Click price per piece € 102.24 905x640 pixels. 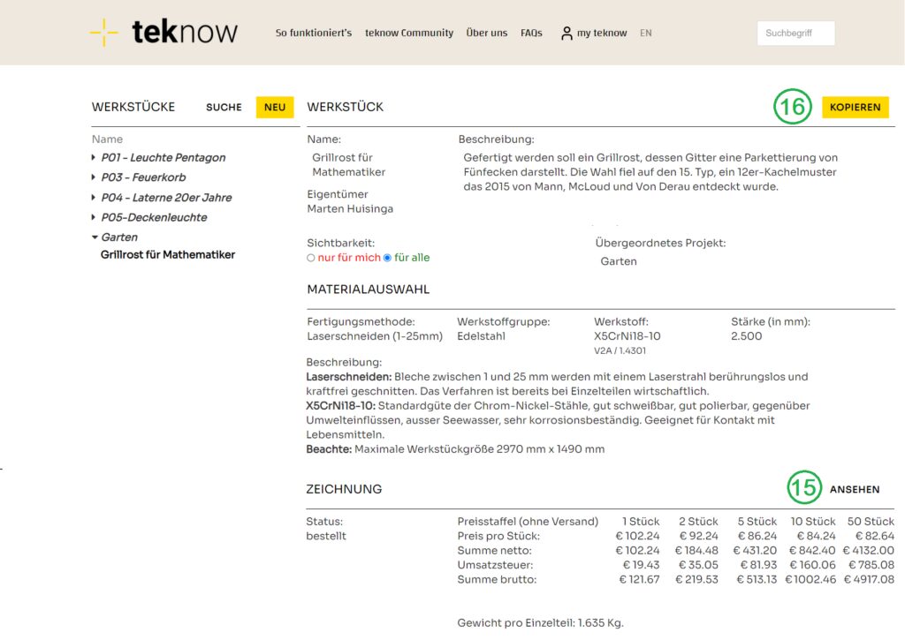pos(637,536)
